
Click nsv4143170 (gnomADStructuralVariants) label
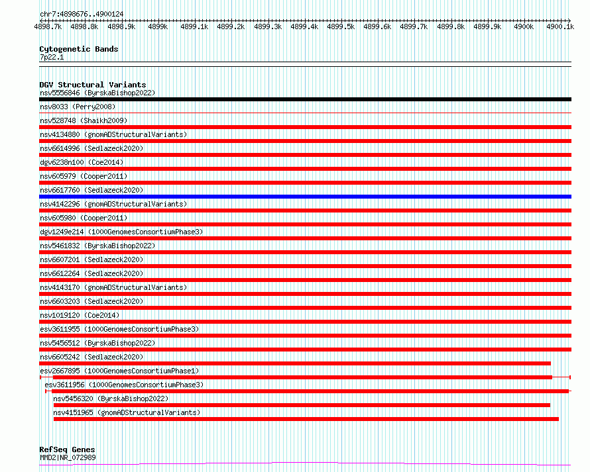113,287
